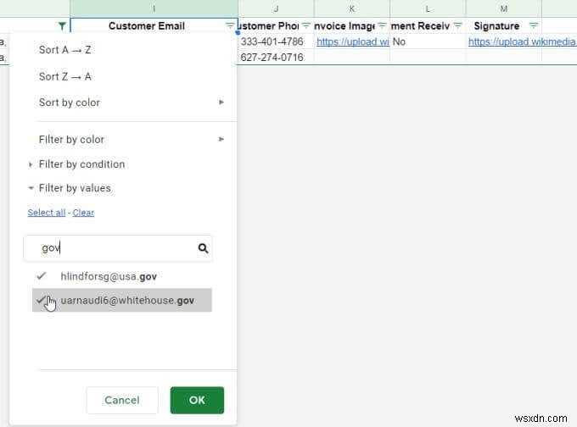Expand the Filter by condition section
The width and height of the screenshot is (577, 427).
(x=31, y=164)
